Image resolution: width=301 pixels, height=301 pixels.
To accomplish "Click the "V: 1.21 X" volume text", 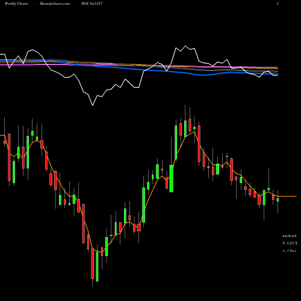I will [x=290, y=243].
